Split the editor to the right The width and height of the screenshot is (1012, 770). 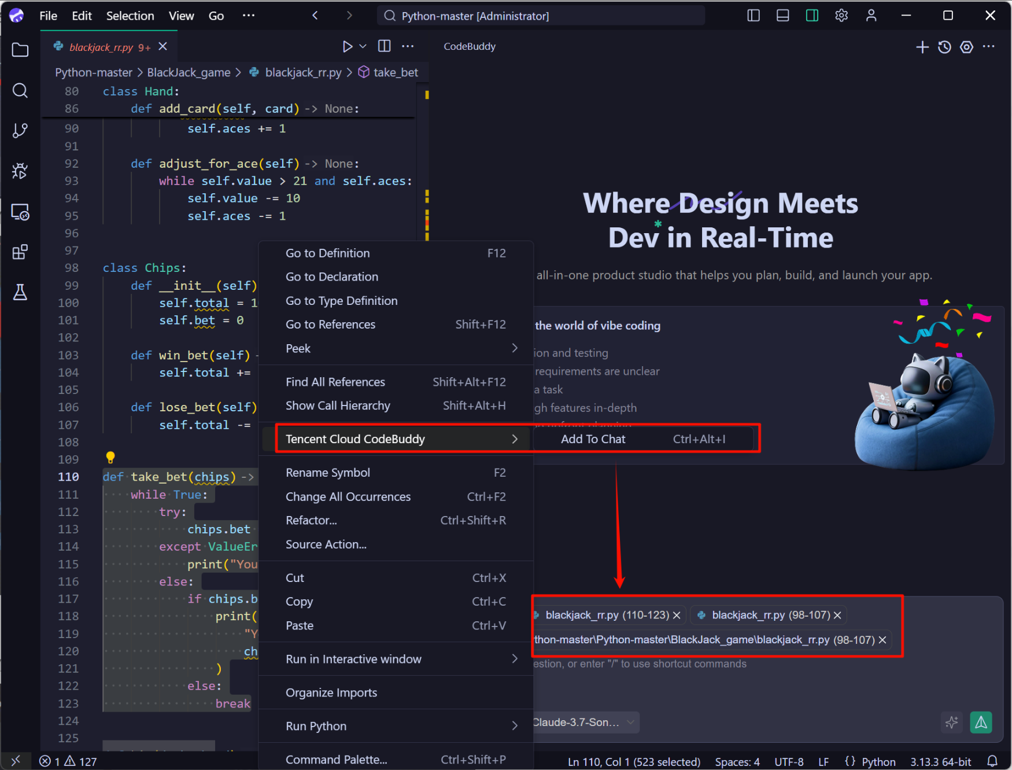point(384,46)
